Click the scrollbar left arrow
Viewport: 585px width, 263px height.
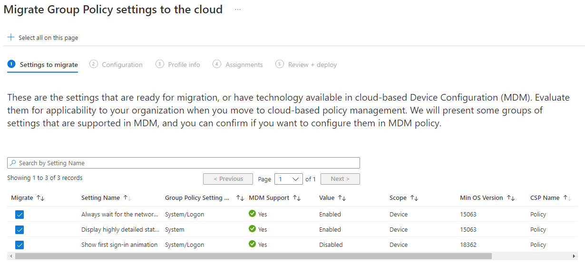coord(11,256)
